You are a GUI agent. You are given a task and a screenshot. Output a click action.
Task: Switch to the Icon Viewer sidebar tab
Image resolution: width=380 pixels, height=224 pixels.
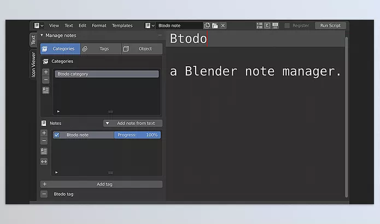(33, 65)
